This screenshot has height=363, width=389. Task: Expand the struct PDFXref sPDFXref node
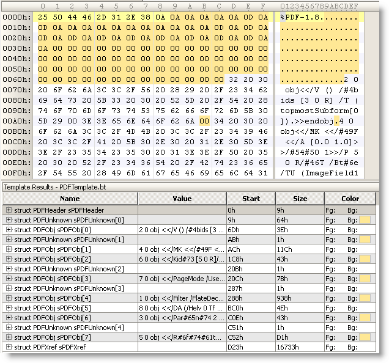pos(9,346)
